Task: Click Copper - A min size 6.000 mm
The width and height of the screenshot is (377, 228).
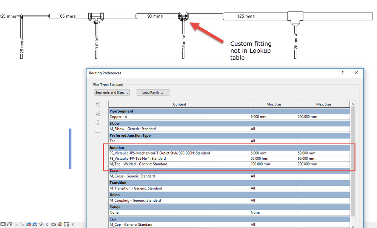Action: tap(274, 117)
